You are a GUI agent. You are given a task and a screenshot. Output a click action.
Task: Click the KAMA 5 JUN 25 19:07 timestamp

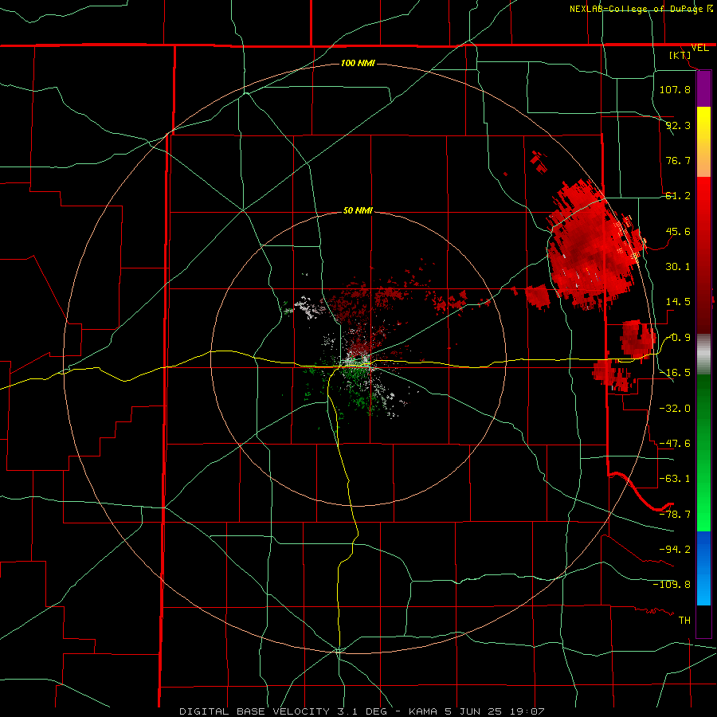pos(476,711)
